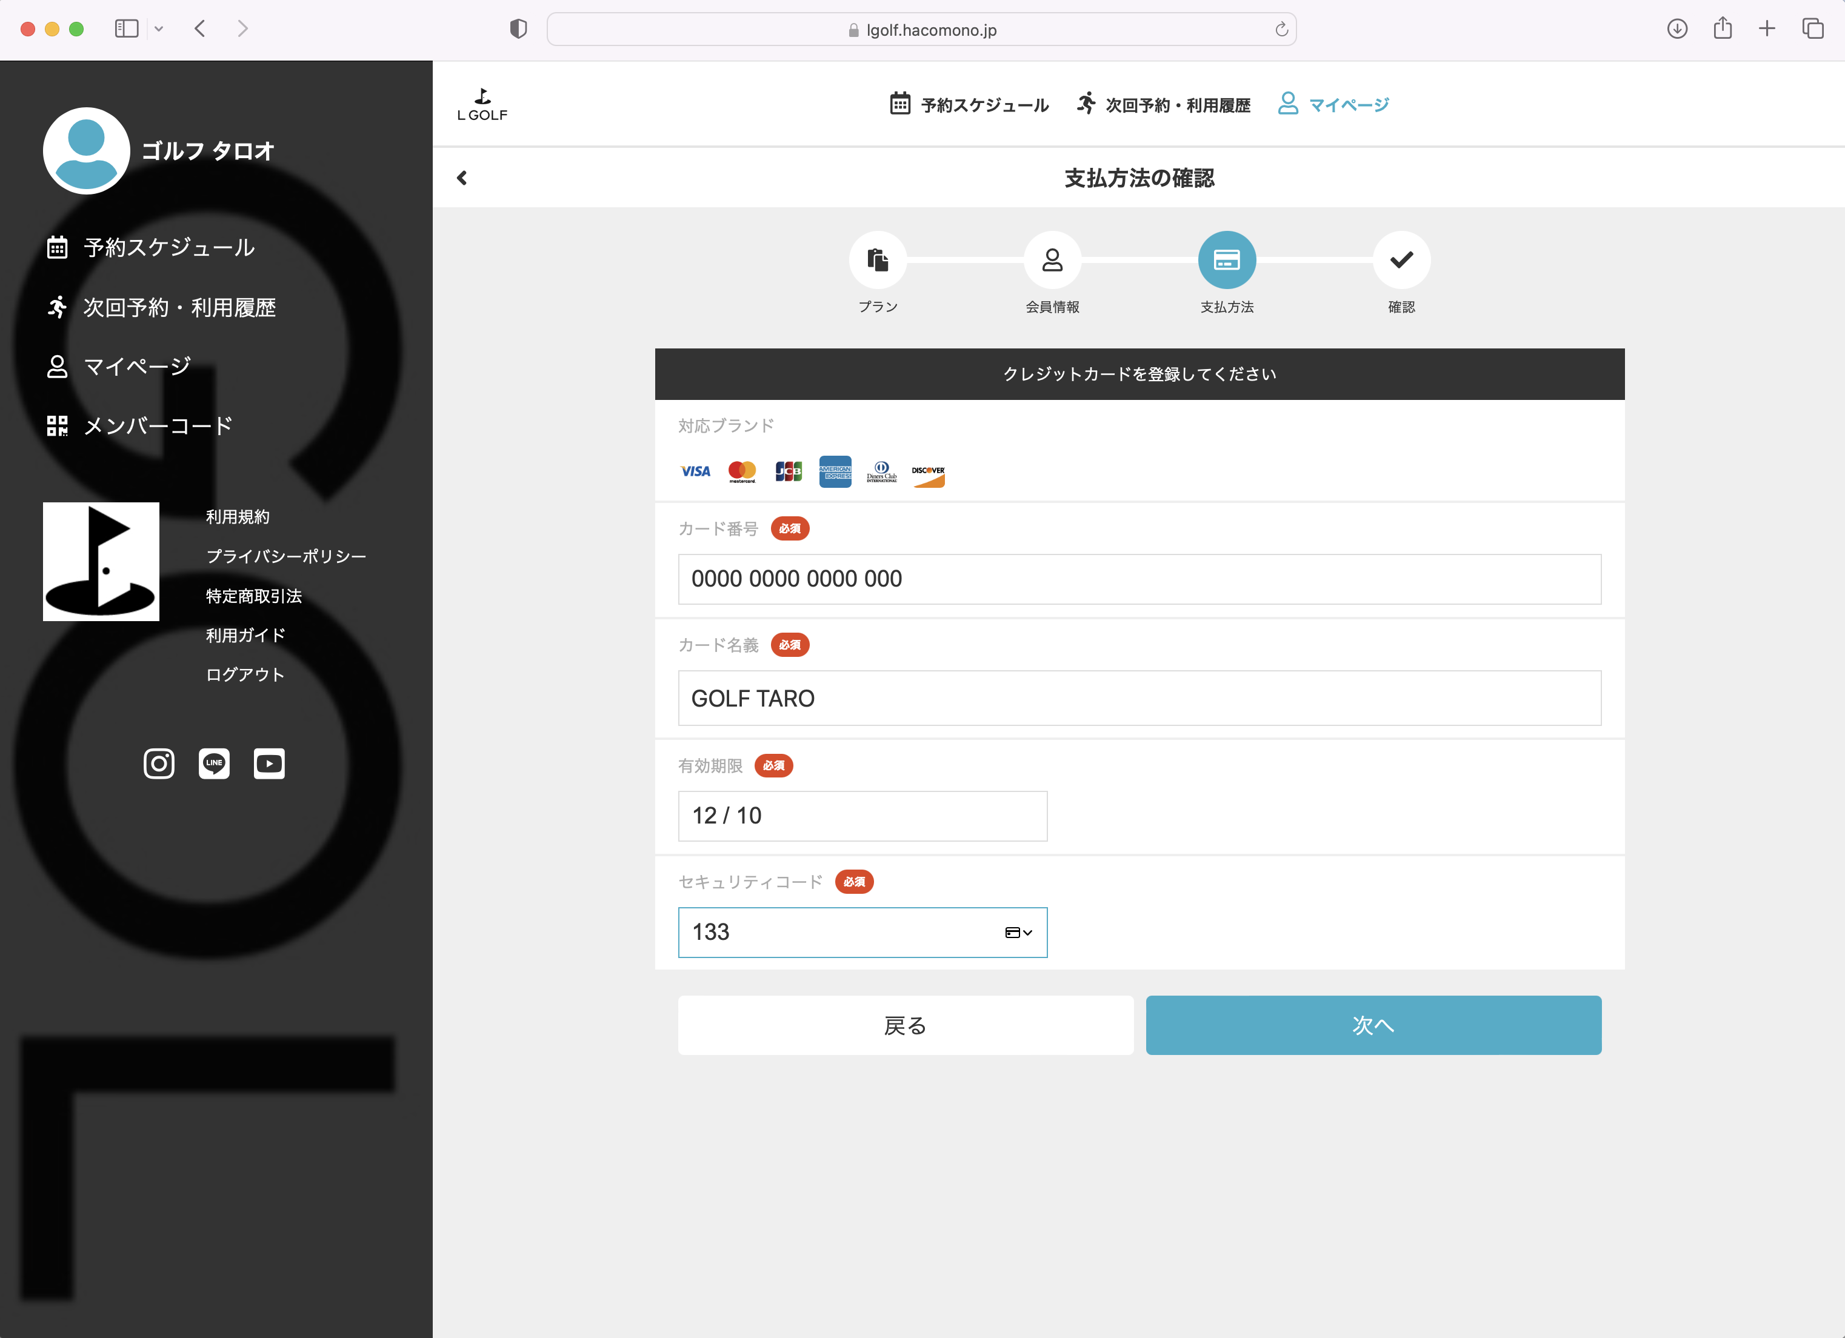This screenshot has height=1338, width=1845.
Task: Open the Safari share icon
Action: coord(1722,29)
